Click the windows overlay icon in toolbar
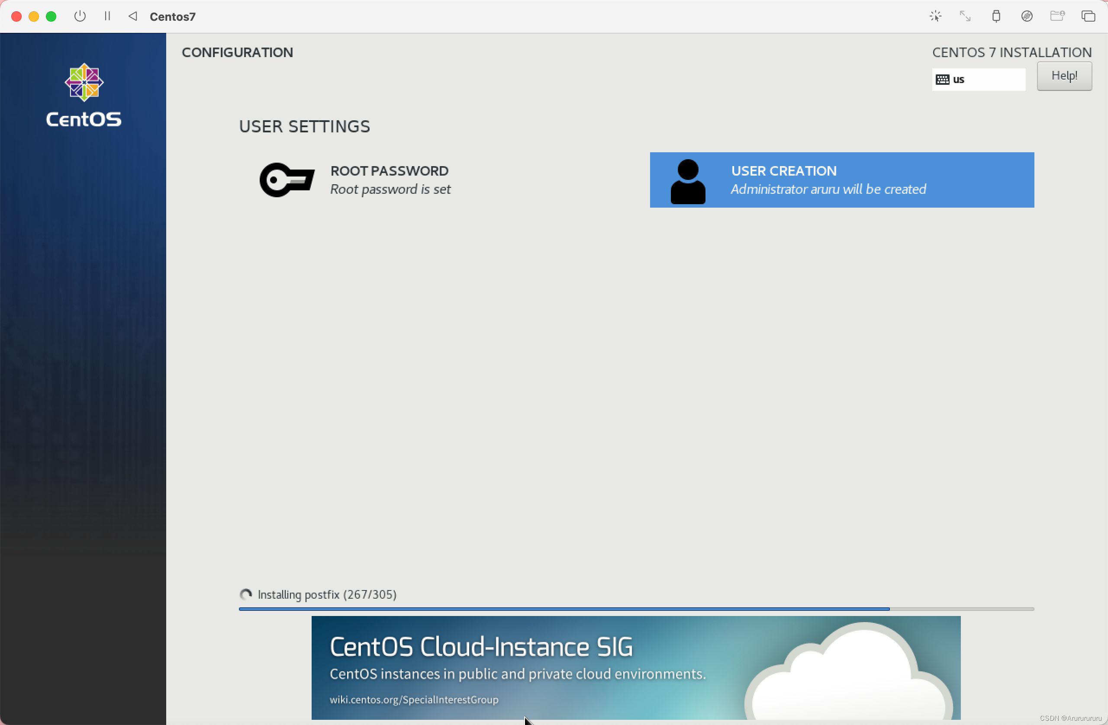This screenshot has height=725, width=1108. coord(1089,16)
